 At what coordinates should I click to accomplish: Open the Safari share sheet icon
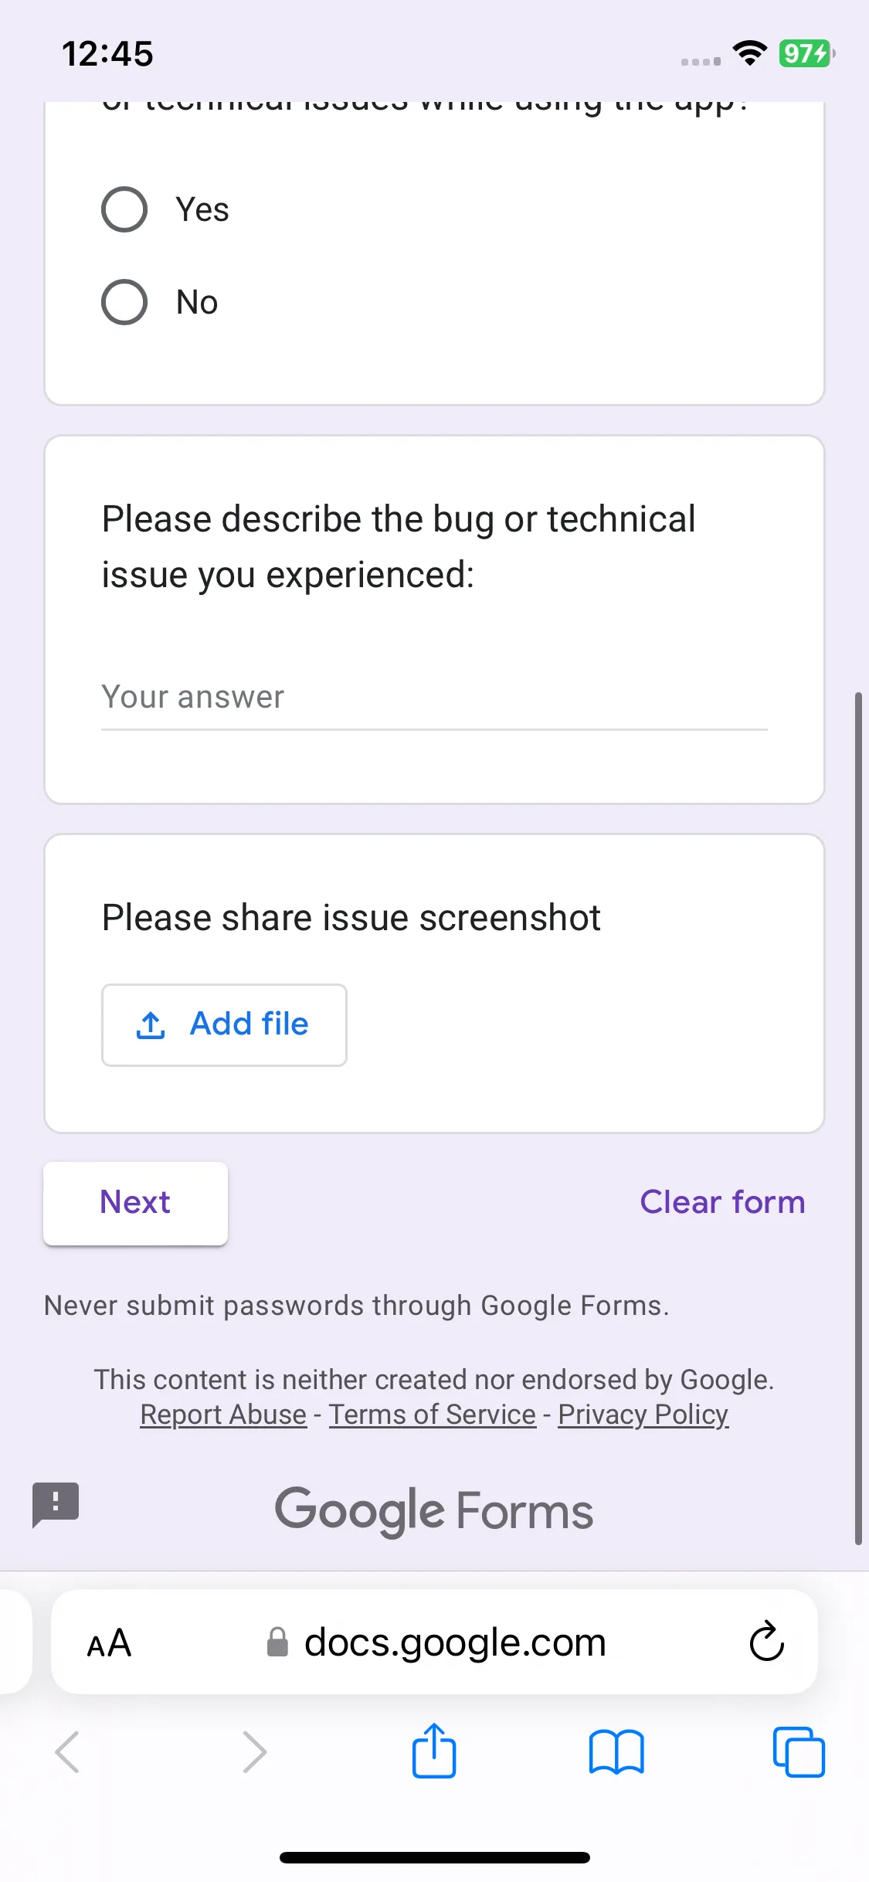click(434, 1751)
